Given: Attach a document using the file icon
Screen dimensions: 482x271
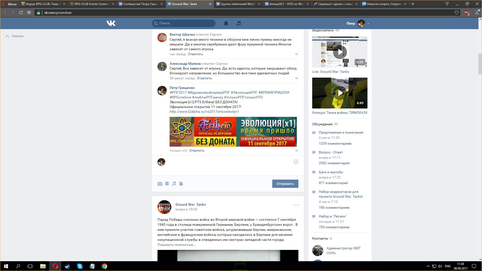Looking at the screenshot, I should coord(181,184).
